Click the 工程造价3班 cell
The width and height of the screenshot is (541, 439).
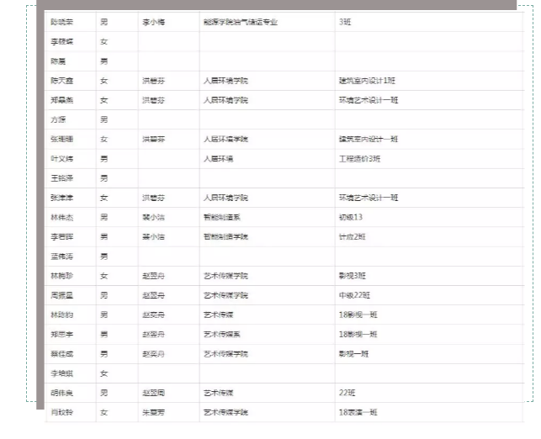(429, 159)
